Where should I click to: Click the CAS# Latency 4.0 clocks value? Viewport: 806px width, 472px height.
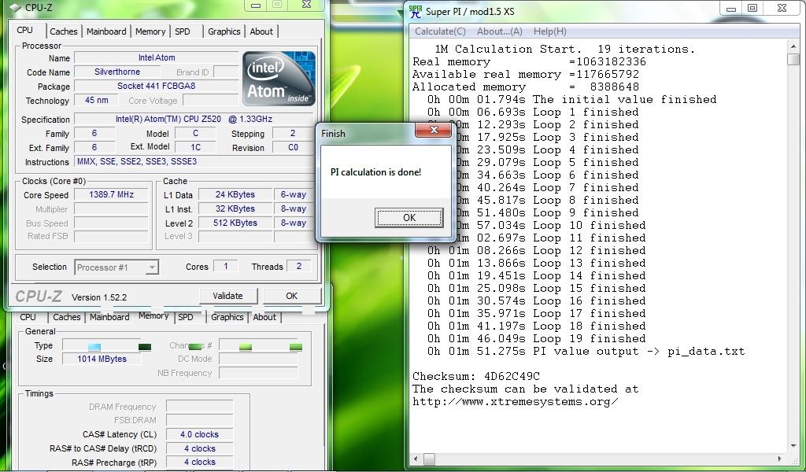(199, 434)
